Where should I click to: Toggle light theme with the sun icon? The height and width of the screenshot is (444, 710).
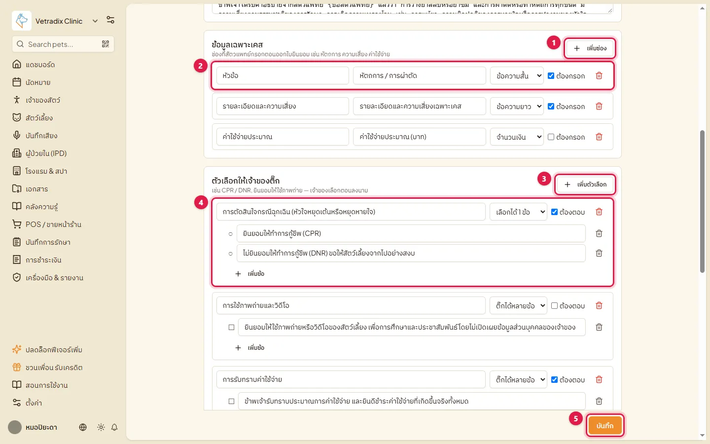point(101,427)
